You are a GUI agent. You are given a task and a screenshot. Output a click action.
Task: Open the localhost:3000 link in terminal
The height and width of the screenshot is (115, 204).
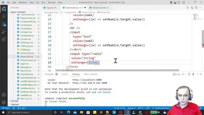click(87, 80)
